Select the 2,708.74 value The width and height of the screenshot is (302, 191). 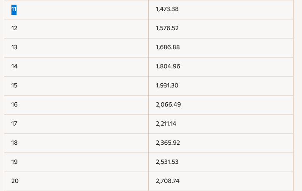[167, 181]
